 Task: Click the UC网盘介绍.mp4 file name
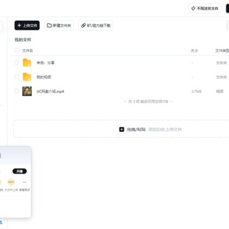[50, 92]
